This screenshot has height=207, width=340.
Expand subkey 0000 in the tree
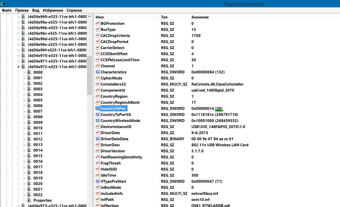click(24, 72)
